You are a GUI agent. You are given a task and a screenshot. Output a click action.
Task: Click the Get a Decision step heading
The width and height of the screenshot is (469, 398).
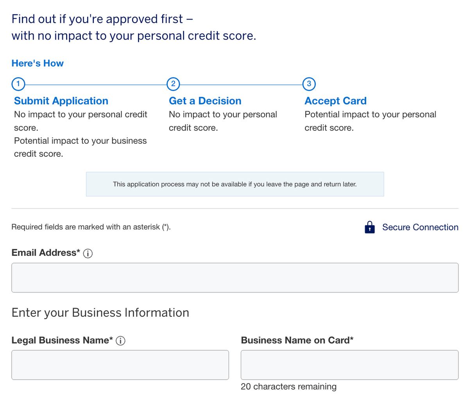coord(205,101)
